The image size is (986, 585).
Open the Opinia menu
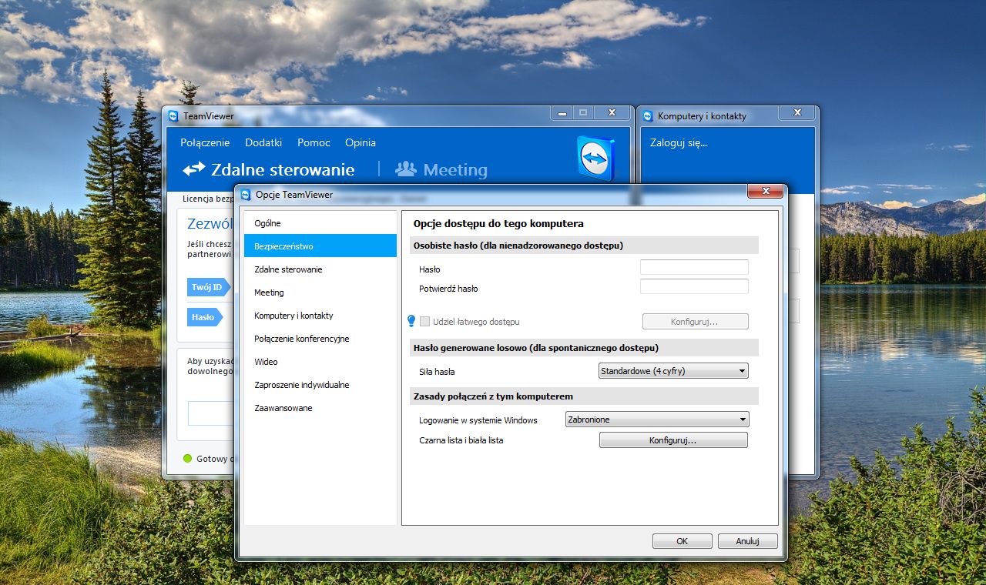(361, 142)
